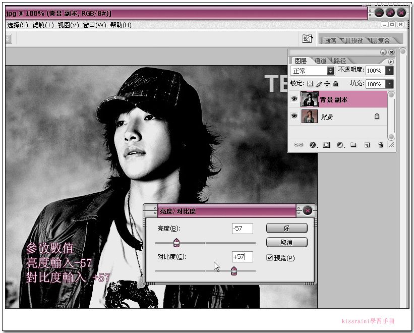Switch to the 通道 tab

point(321,61)
